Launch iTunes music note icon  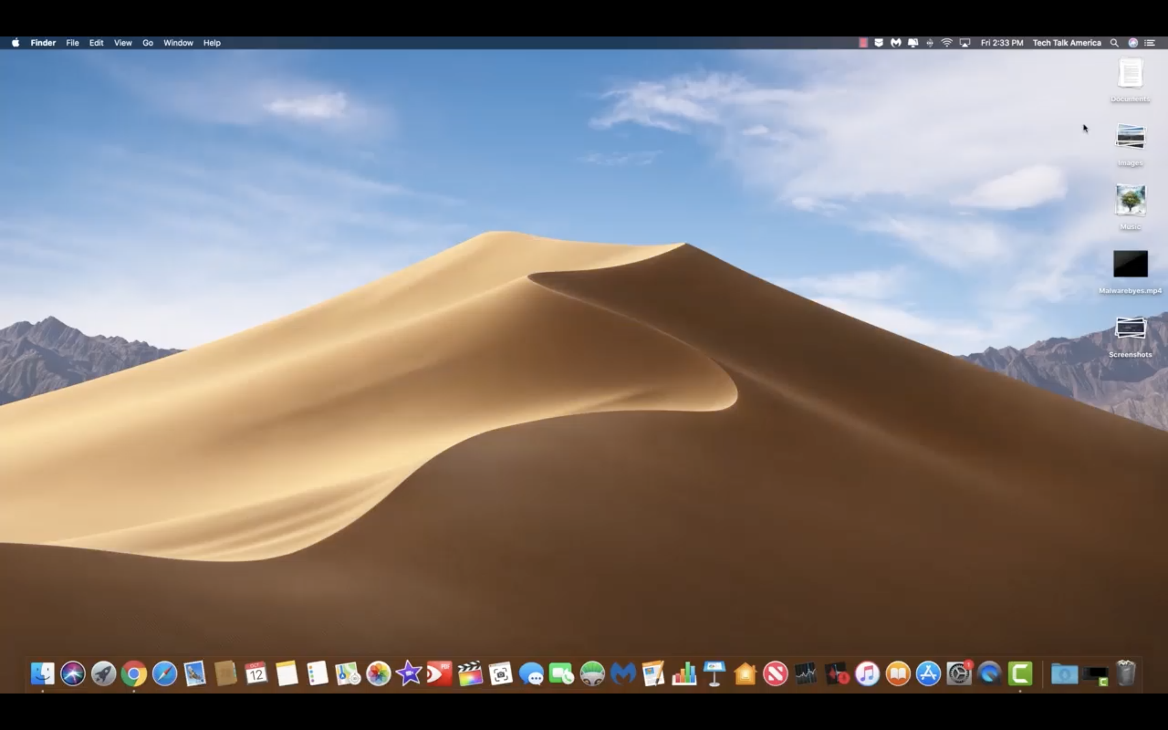click(x=867, y=674)
